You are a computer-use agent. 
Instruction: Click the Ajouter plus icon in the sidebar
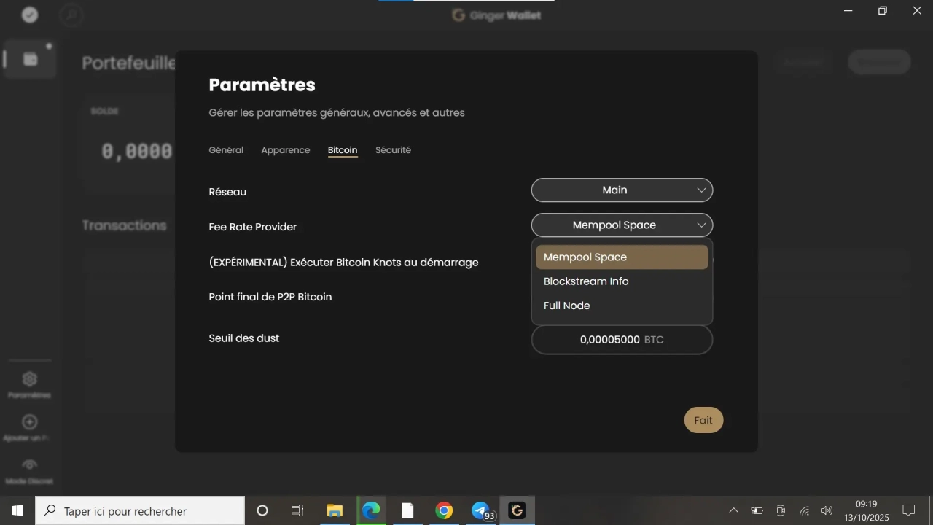(x=30, y=421)
